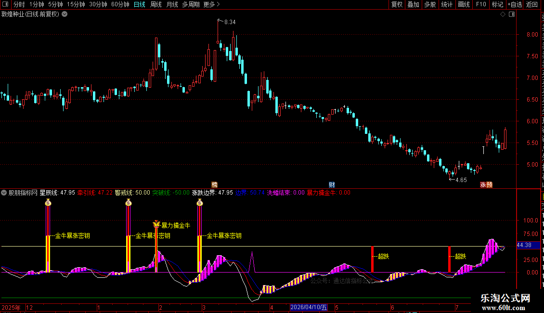The height and width of the screenshot is (313, 544).
Task: Switch to 周线 weekly chart
Action: pos(156,4)
